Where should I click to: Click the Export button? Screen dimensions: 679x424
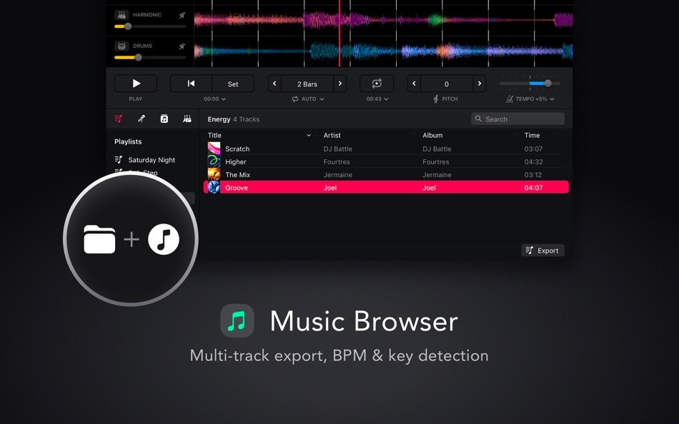click(x=543, y=250)
